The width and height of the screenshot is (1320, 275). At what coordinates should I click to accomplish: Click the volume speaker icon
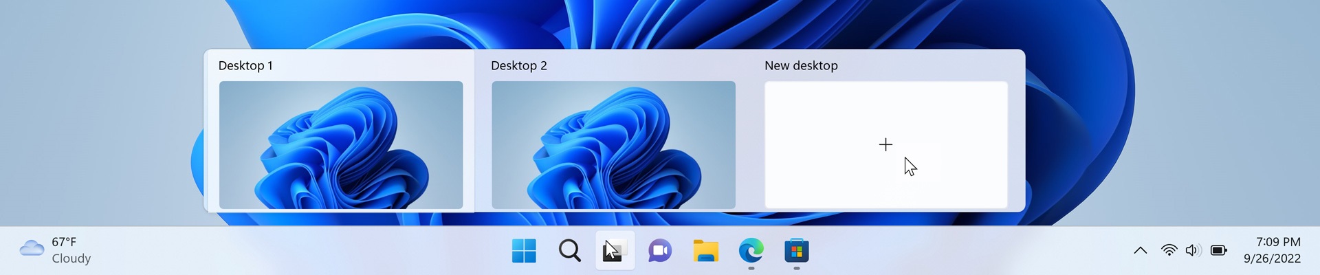click(1193, 250)
